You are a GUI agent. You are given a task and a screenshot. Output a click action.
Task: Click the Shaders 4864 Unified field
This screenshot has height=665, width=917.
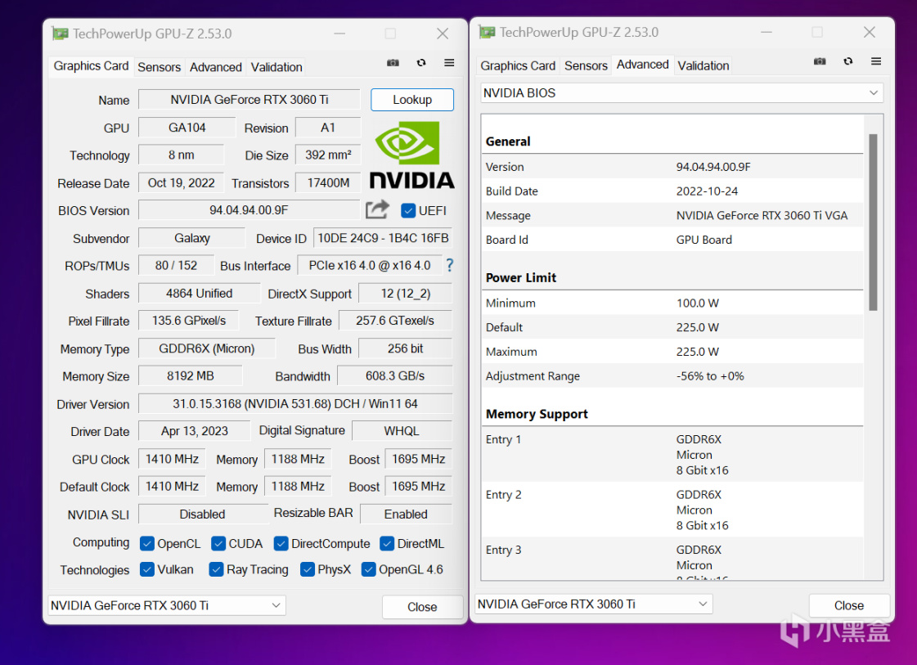200,294
